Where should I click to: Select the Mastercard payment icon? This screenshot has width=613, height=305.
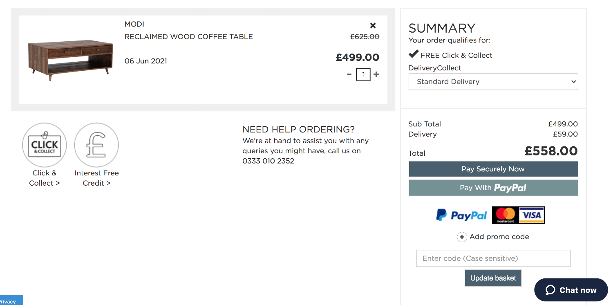tap(505, 215)
